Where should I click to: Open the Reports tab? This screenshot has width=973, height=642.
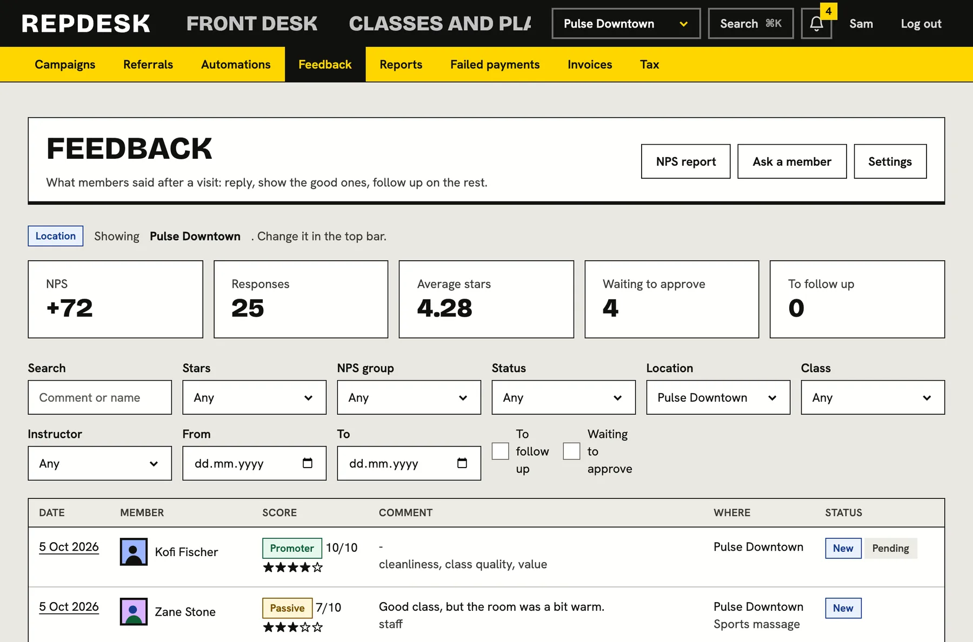(401, 64)
